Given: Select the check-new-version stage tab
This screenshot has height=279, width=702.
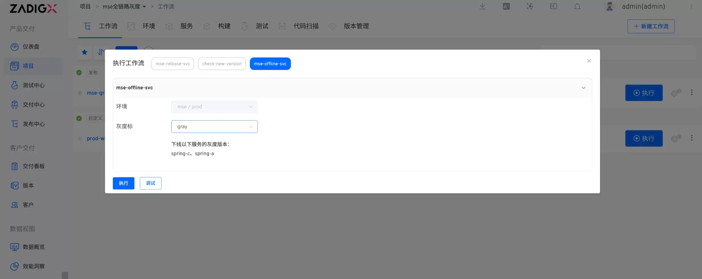Looking at the screenshot, I should [222, 64].
